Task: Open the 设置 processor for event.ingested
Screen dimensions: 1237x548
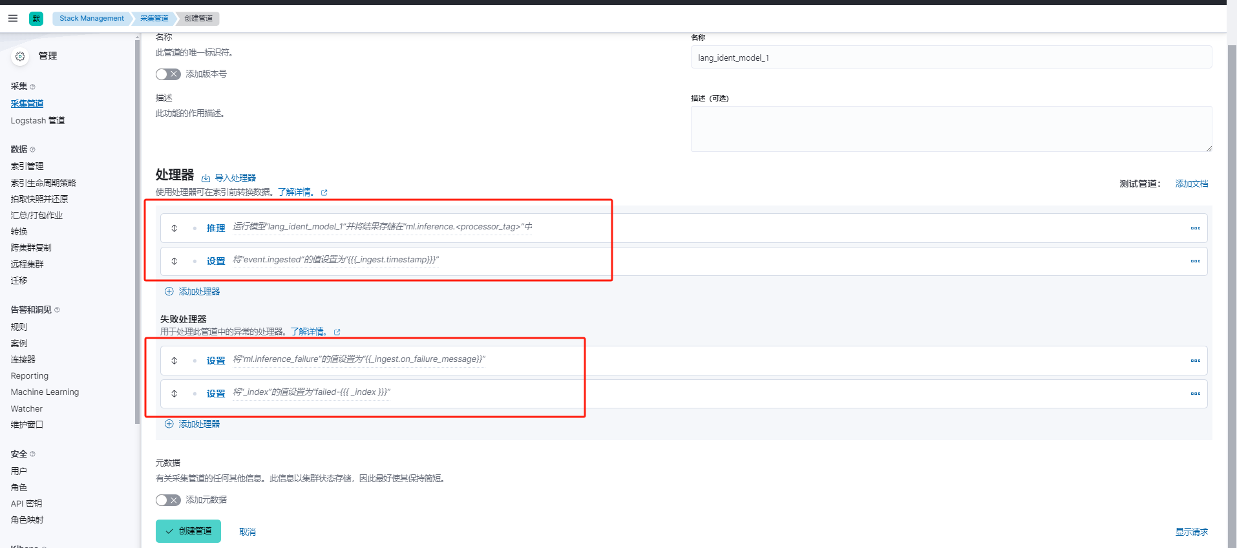Action: [216, 261]
